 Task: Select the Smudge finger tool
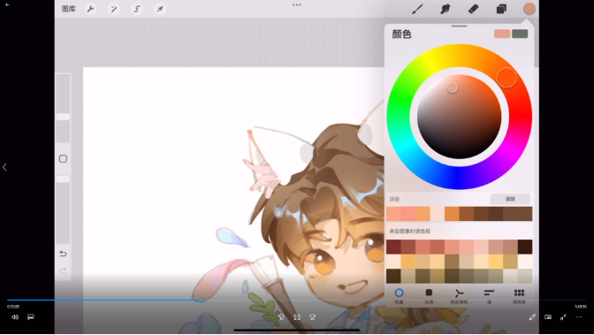click(x=445, y=9)
